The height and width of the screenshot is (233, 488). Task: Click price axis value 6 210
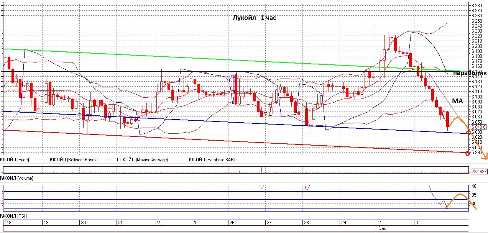477,41
